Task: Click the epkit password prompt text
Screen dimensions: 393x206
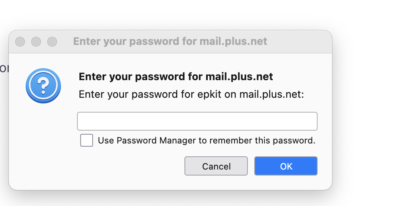Action: [191, 95]
